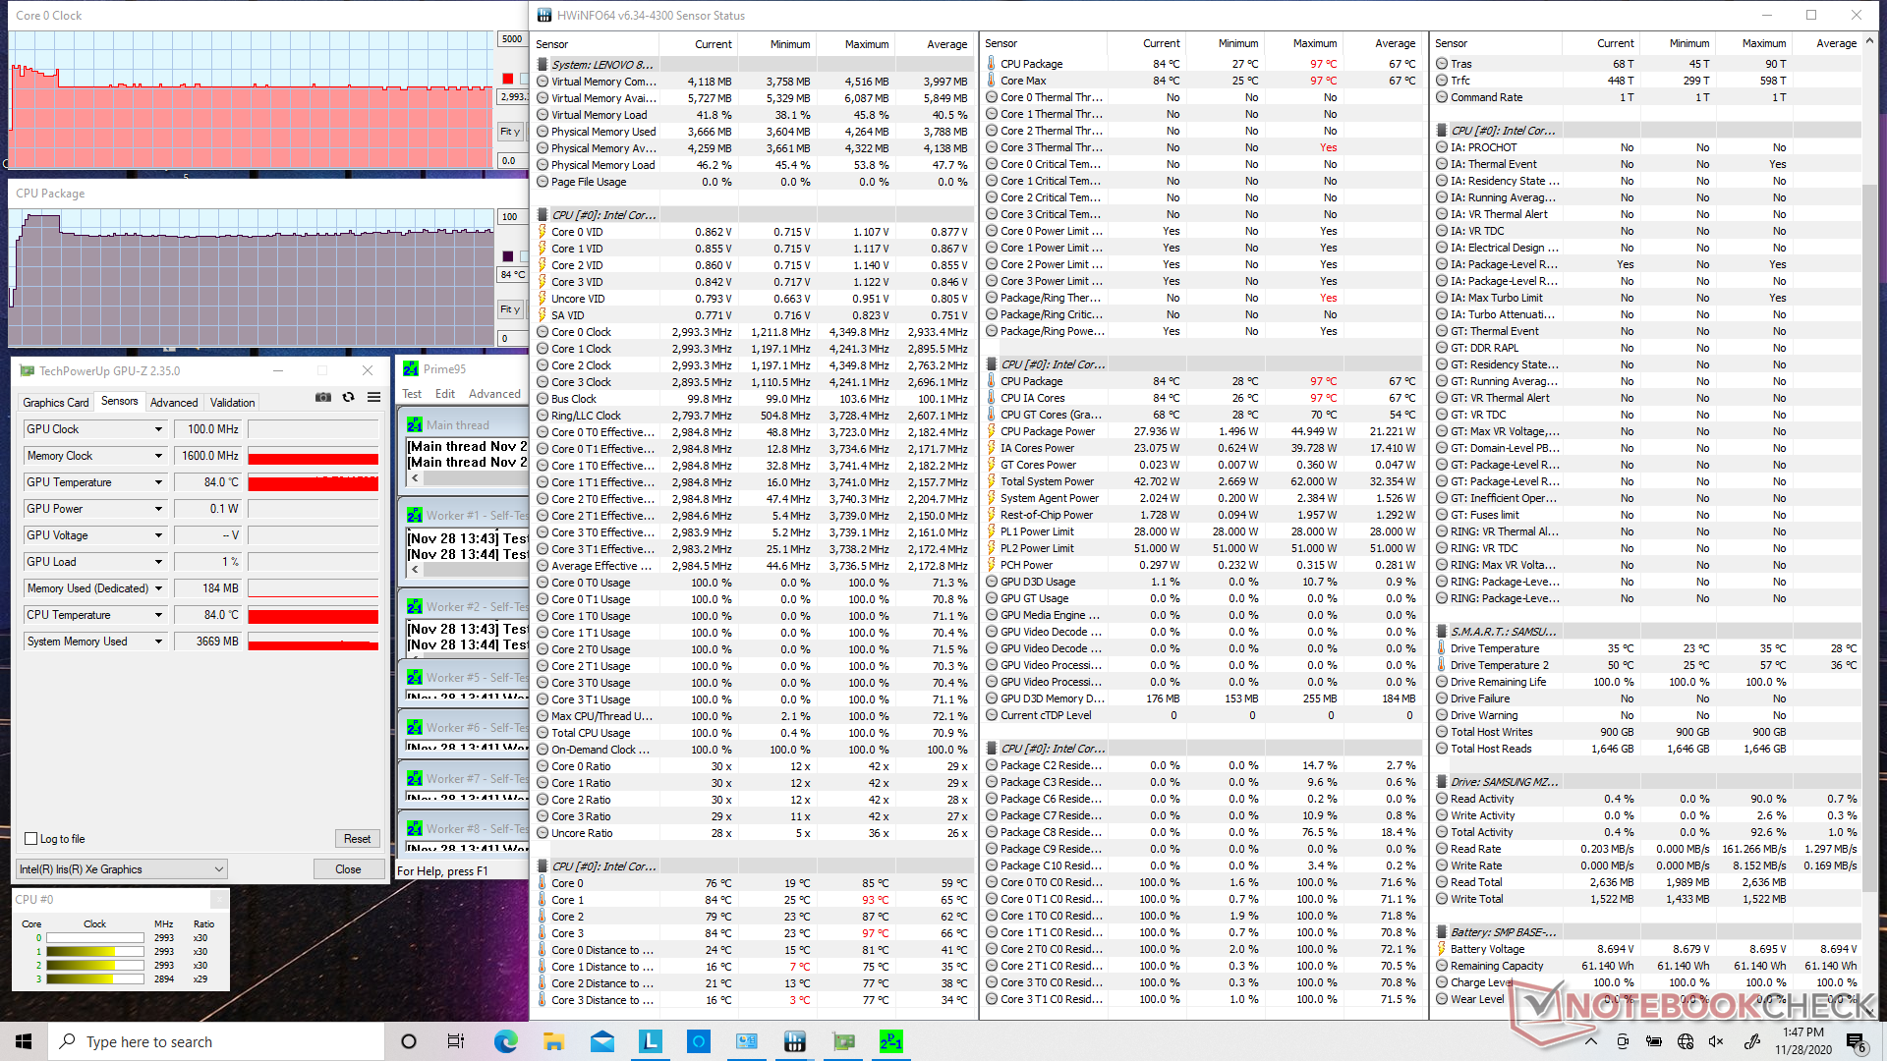Image resolution: width=1887 pixels, height=1061 pixels.
Task: Expand the Memory Clock sensor dropdown
Action: coord(158,456)
